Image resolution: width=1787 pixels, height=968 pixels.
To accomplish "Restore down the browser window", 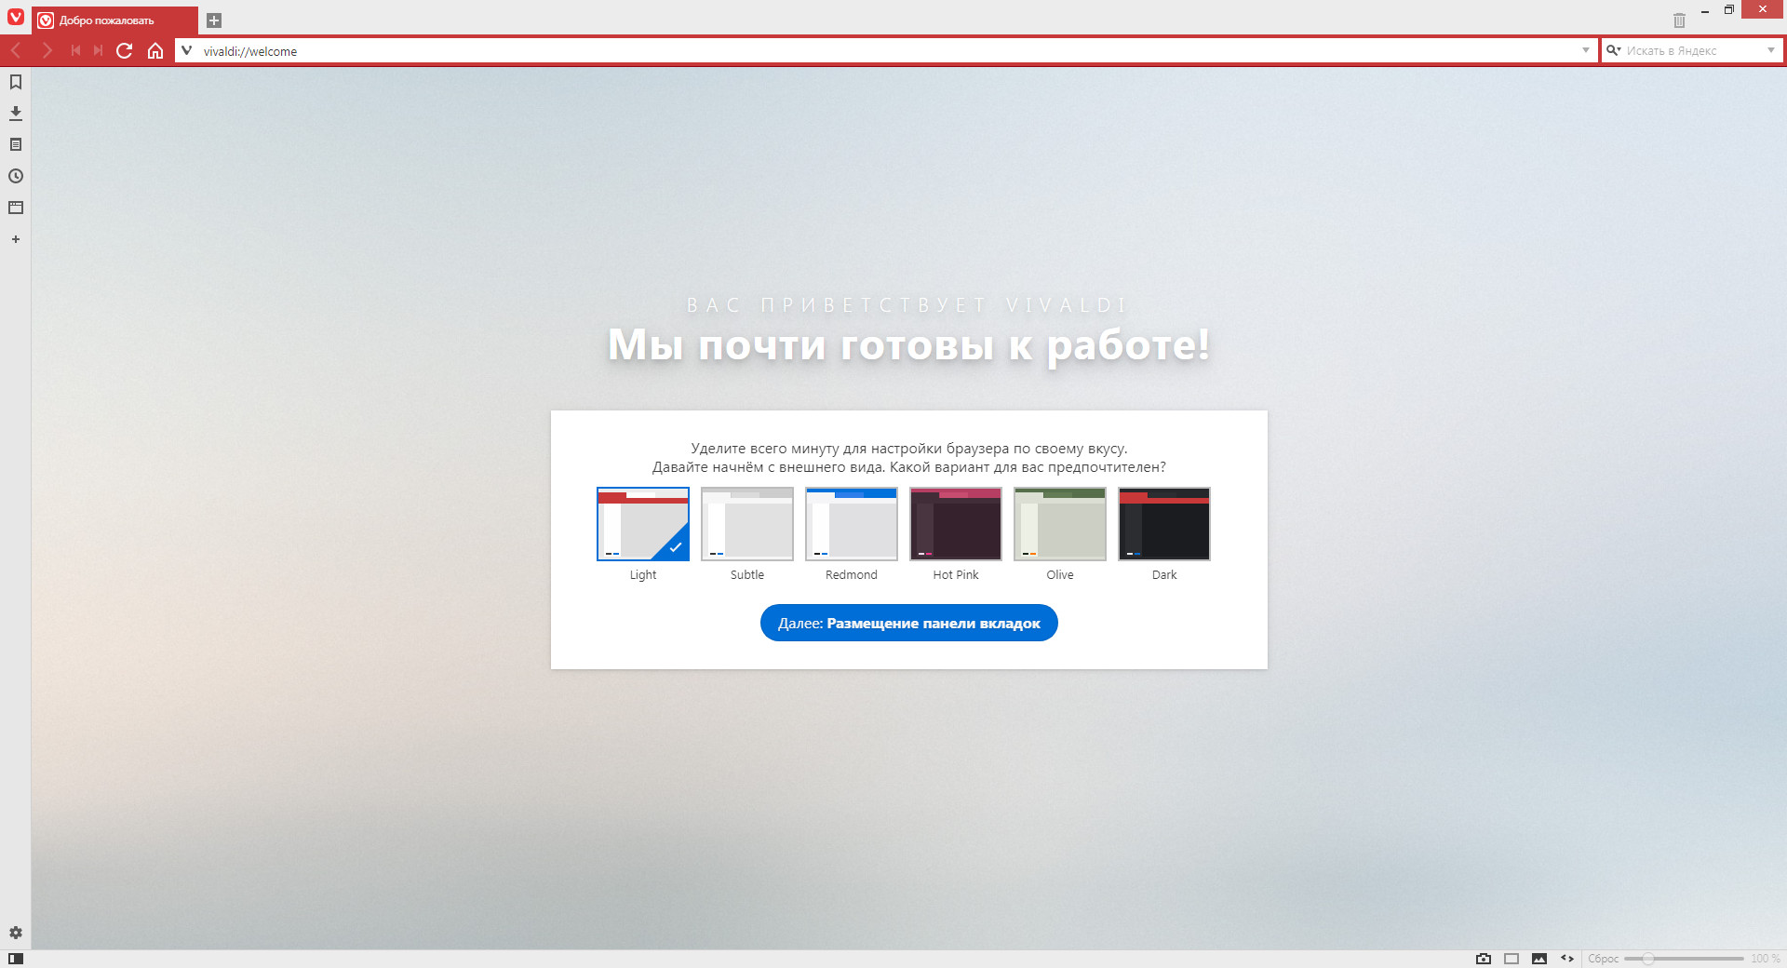I will tap(1728, 10).
